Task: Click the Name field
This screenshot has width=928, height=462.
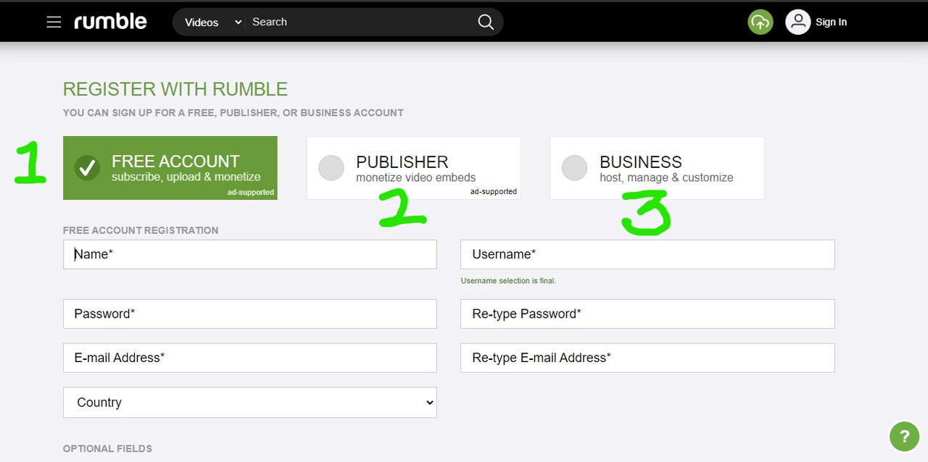Action: click(250, 254)
